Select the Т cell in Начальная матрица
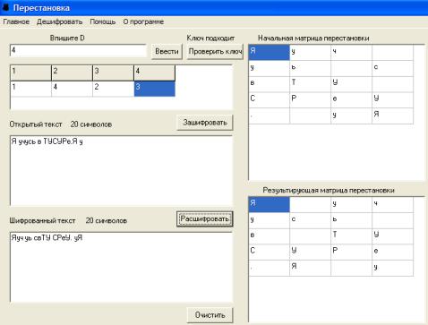The width and height of the screenshot is (428, 325). 310,84
